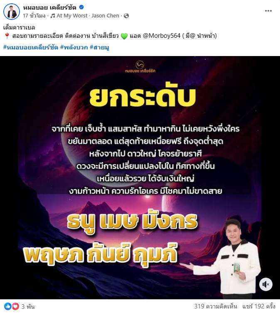The height and width of the screenshot is (313, 280).
Task: Open the profile picture of หมอบอย เคลียร์ชัด
Action: click(x=12, y=12)
